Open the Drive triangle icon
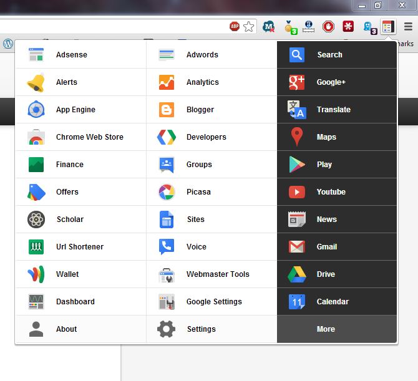Viewport: 418px width, 381px height. pyautogui.click(x=297, y=274)
